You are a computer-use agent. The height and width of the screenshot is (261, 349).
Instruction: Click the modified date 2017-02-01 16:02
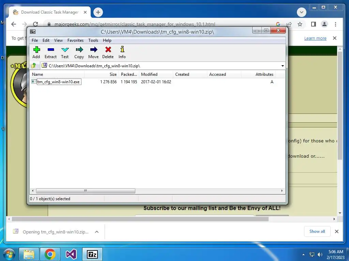(x=156, y=82)
